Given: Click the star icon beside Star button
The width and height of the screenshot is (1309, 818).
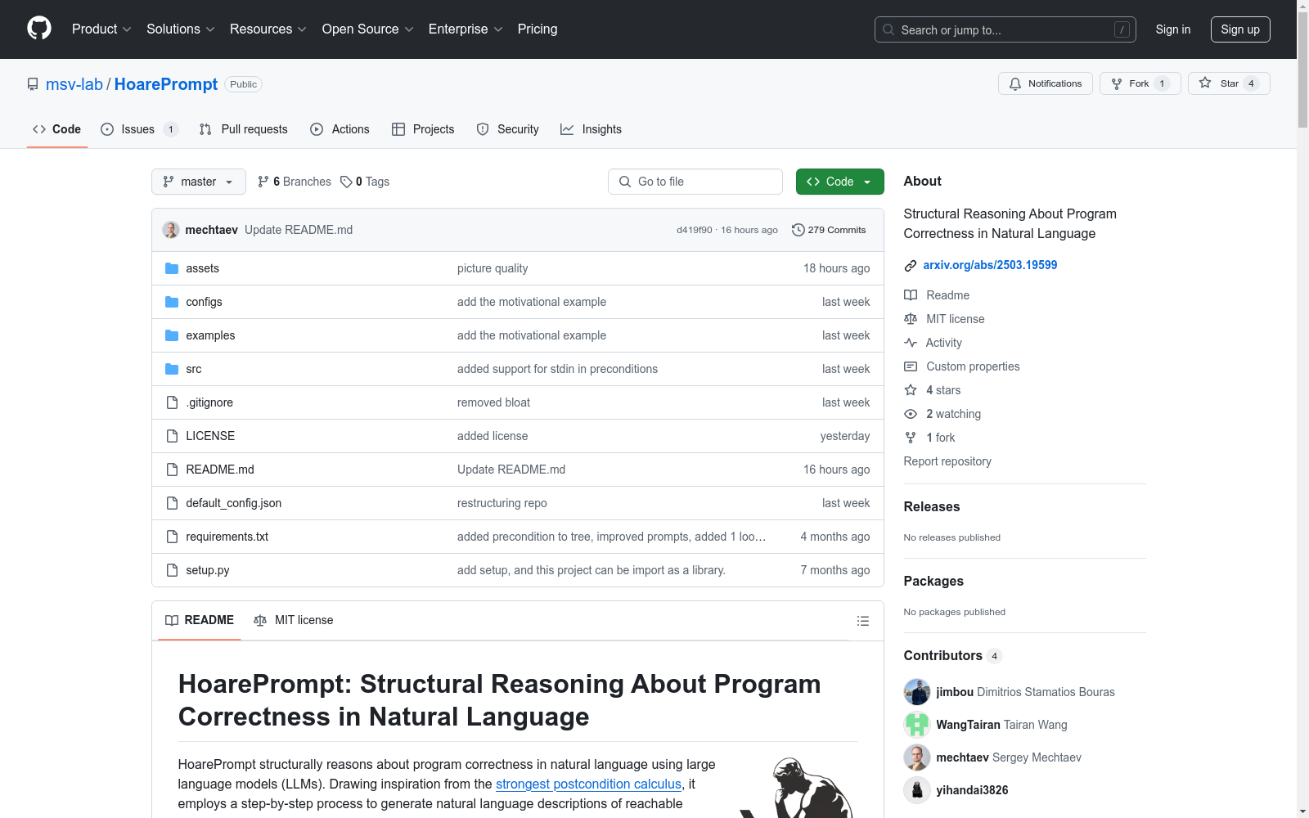Looking at the screenshot, I should (x=1205, y=83).
